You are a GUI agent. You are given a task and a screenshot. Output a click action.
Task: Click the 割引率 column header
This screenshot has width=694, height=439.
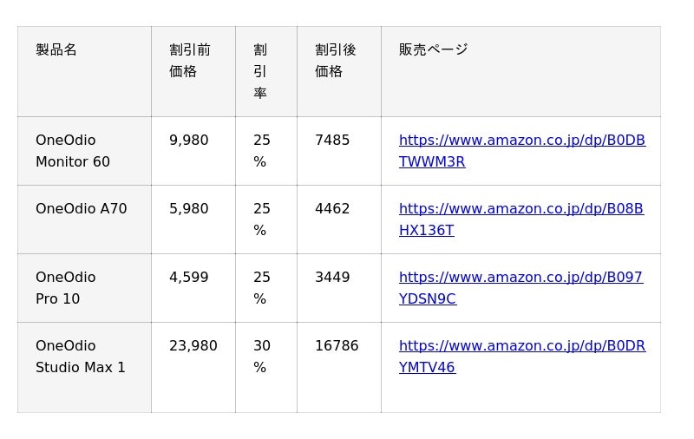[260, 71]
